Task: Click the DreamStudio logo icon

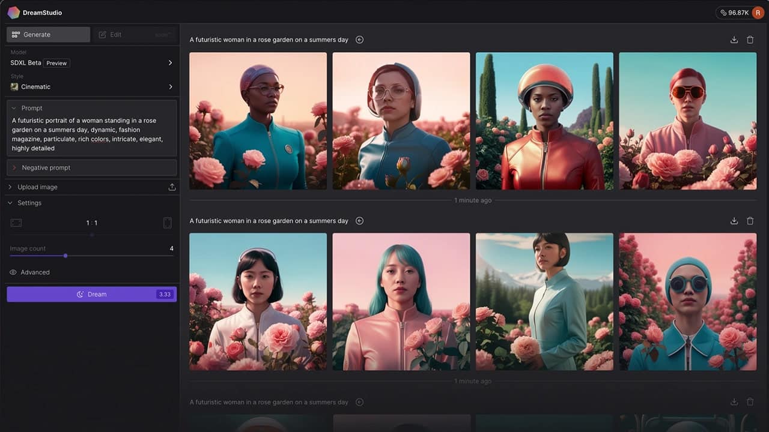Action: pyautogui.click(x=13, y=13)
